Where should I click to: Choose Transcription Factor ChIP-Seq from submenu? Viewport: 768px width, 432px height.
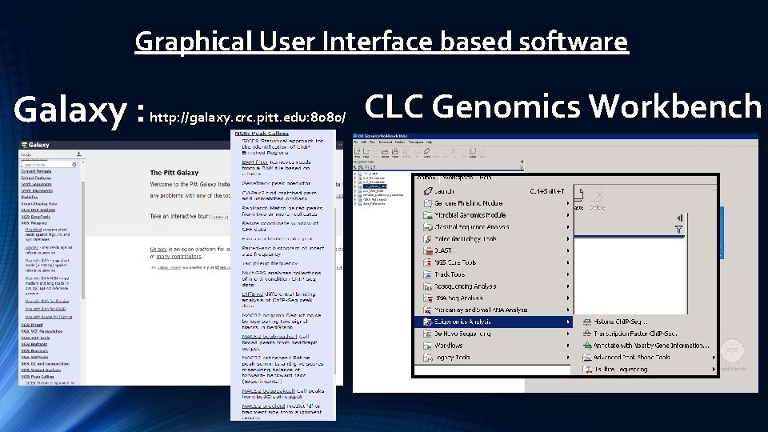tap(634, 334)
